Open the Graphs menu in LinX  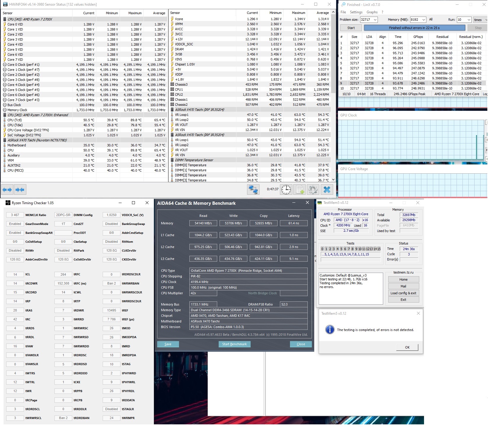click(x=372, y=12)
